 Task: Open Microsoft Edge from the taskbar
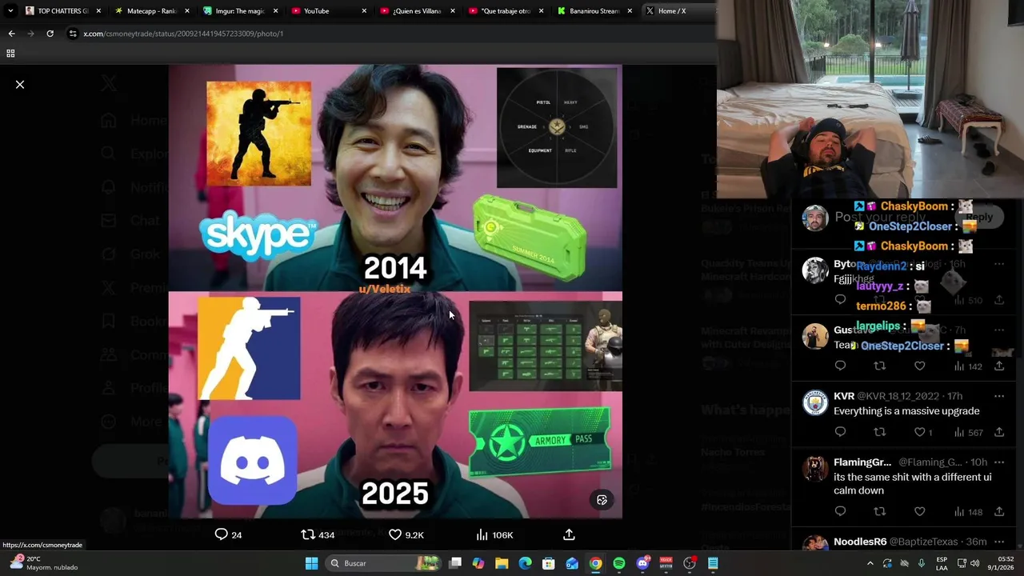[x=525, y=563]
